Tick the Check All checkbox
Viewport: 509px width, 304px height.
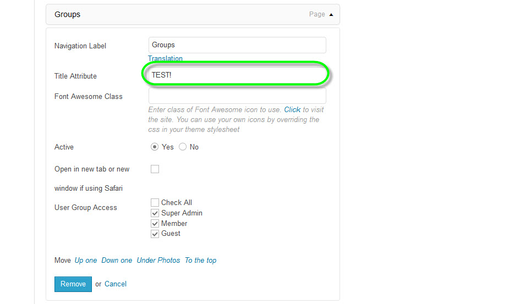pos(155,202)
